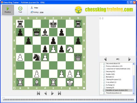
Task: Click the white queen on h4
Action: pos(78,57)
